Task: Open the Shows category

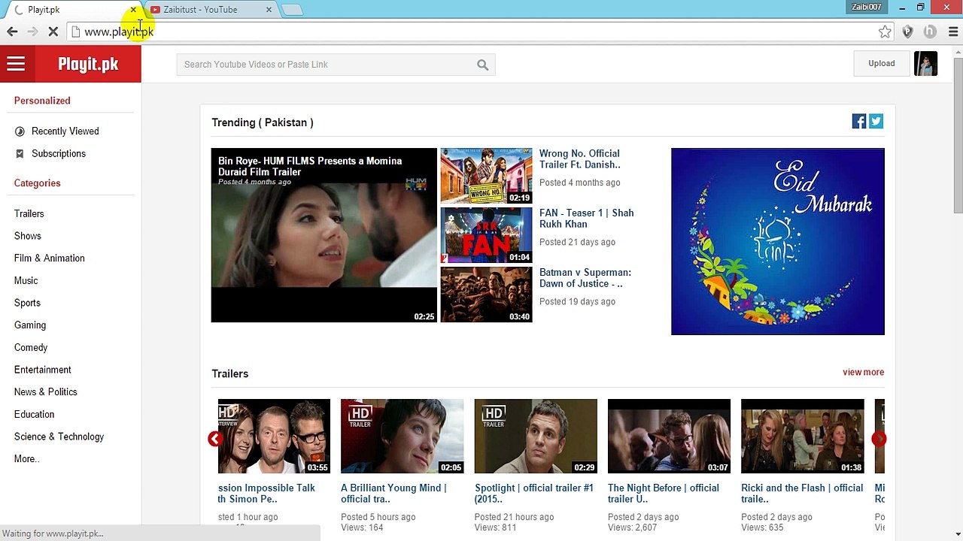Action: tap(28, 236)
